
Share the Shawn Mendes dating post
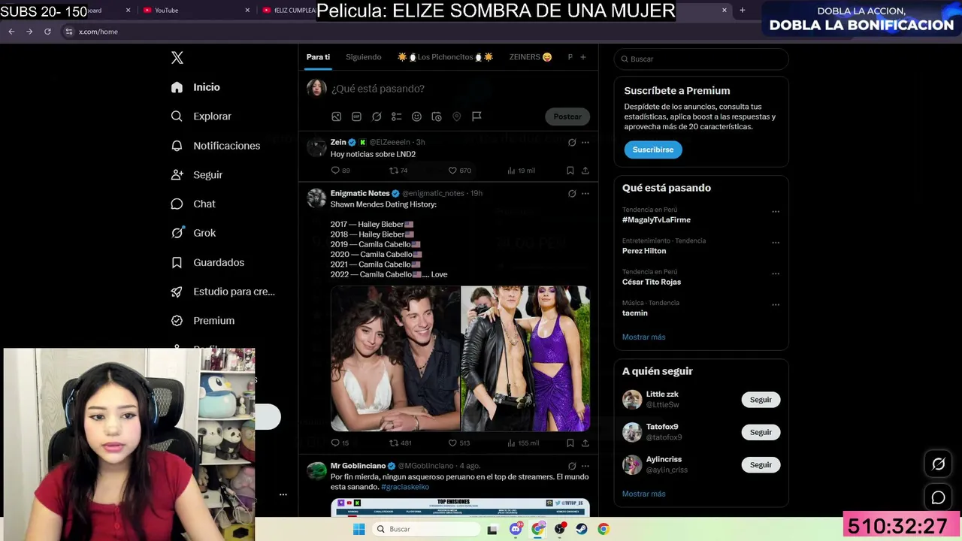point(585,443)
